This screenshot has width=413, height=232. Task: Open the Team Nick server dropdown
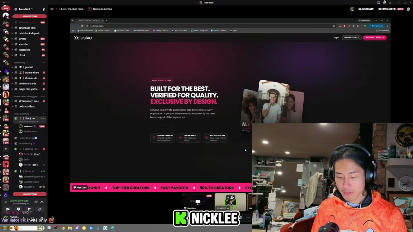(26, 9)
